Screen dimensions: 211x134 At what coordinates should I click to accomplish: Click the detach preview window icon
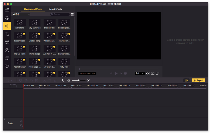pos(158,74)
